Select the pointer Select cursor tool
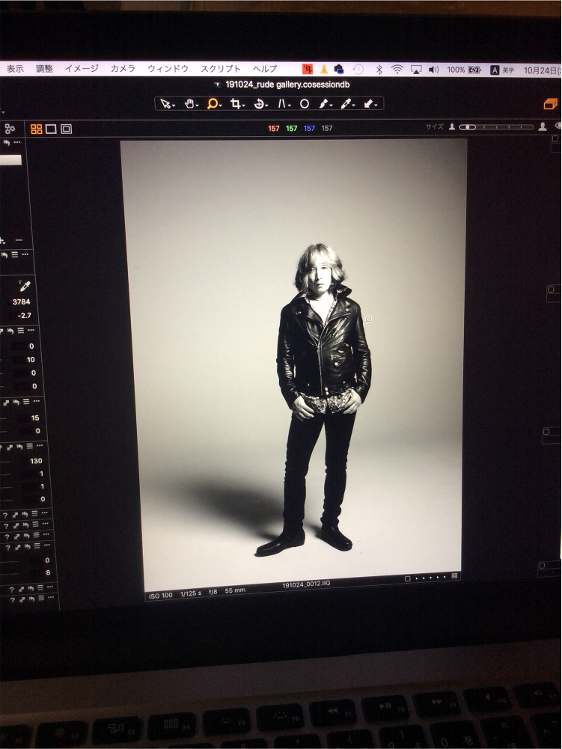This screenshot has width=562, height=749. [x=165, y=104]
